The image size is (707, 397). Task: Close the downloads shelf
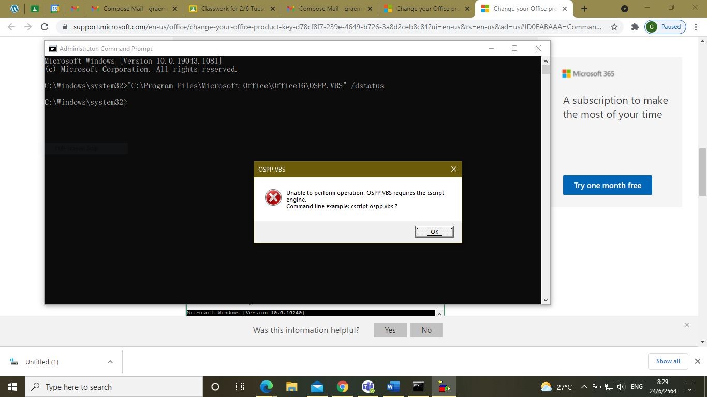[697, 361]
